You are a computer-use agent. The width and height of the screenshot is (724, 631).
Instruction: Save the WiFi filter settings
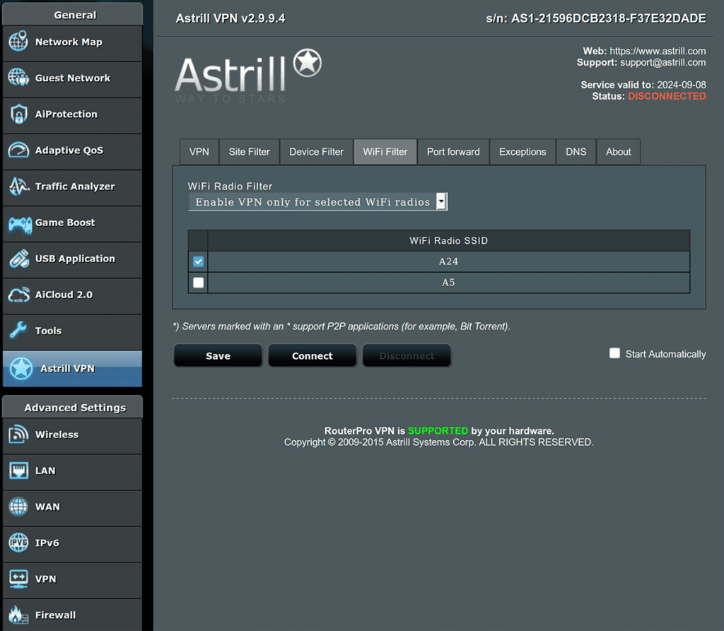217,355
